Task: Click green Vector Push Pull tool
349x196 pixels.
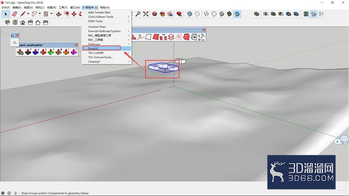Action: coord(51,52)
